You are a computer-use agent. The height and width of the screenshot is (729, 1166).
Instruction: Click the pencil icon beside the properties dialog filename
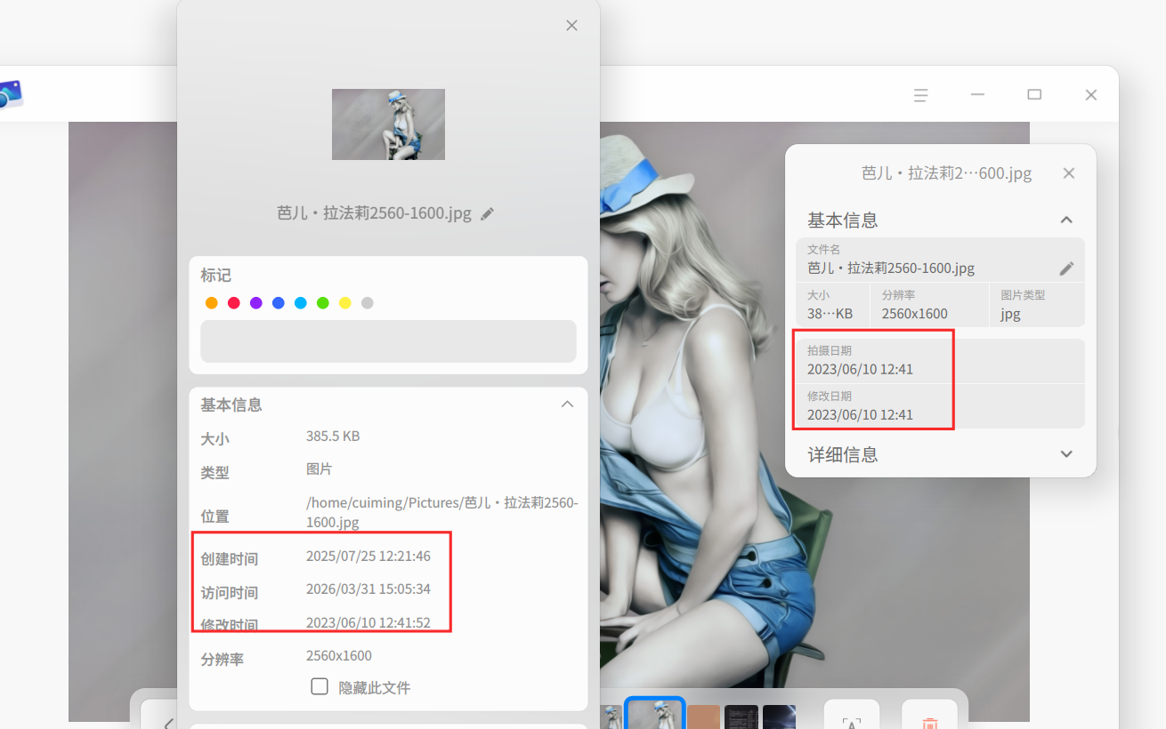487,214
